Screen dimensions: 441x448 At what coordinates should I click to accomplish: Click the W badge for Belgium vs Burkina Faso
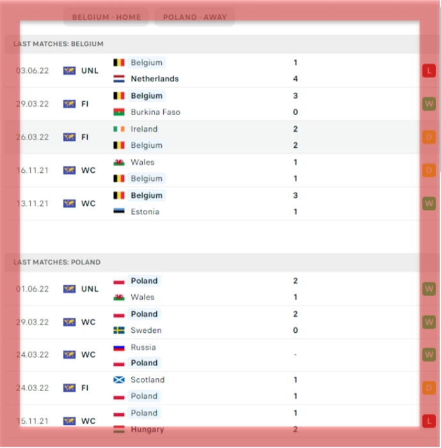pos(429,104)
